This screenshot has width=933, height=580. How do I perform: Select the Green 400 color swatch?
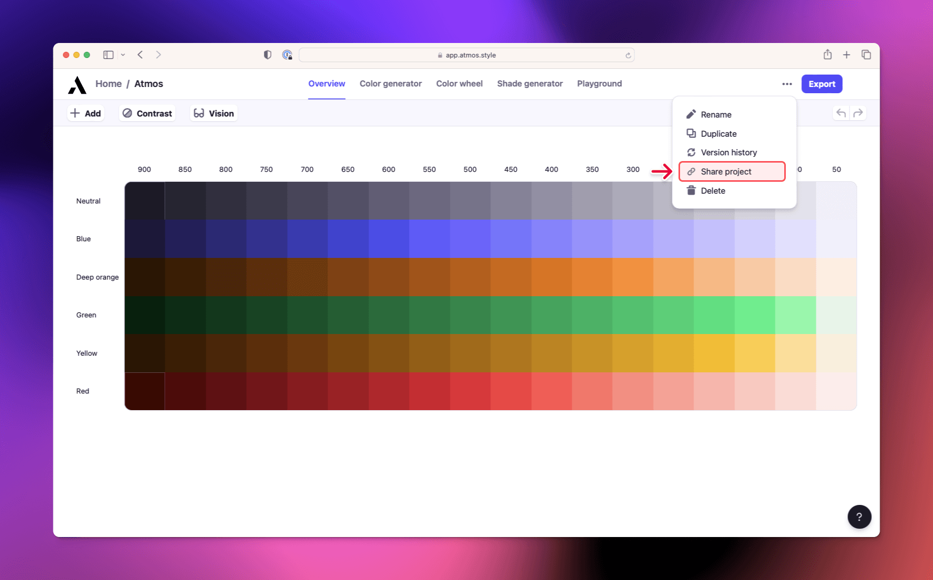(x=552, y=315)
